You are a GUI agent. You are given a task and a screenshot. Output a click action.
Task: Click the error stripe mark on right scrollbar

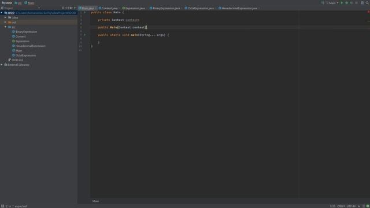tap(368, 21)
